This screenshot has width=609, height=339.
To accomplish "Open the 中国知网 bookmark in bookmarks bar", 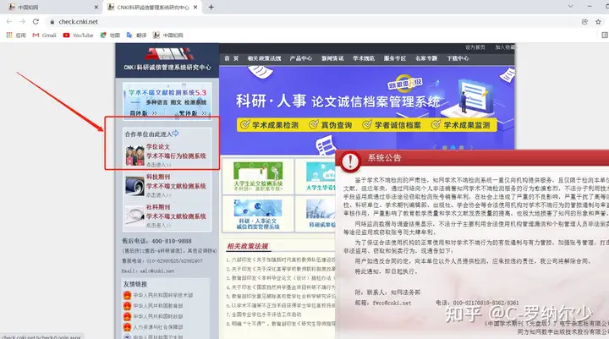I will click(x=167, y=35).
